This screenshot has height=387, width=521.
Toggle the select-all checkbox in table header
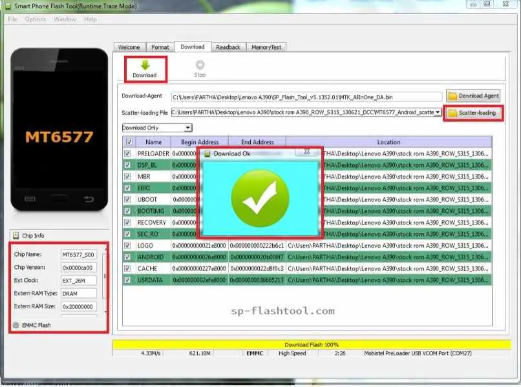[129, 142]
